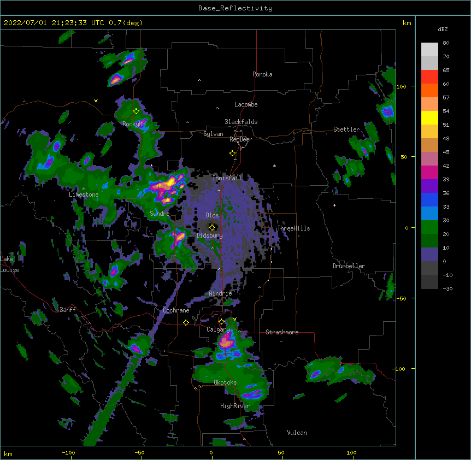Click the Calgary city label

pos(218,329)
